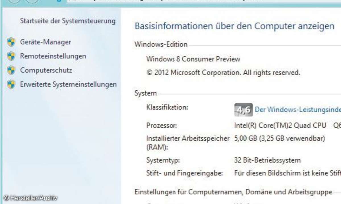Click the 5,00 GB RAM value
Screen dimensions: 341x204
[280, 138]
